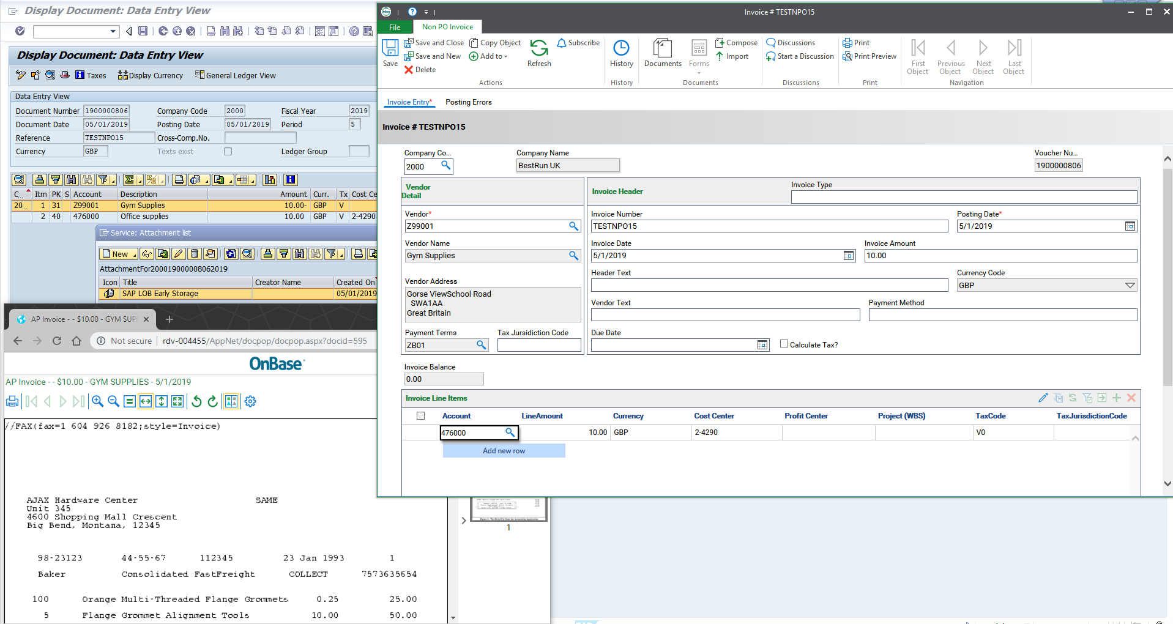1173x624 pixels.
Task: Click the invoice form vertical scrollbar
Action: point(1167,277)
